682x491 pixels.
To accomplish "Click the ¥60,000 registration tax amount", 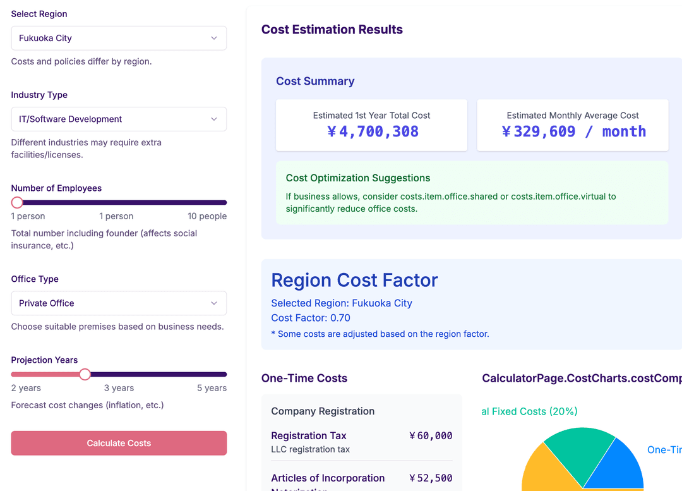I will click(431, 436).
